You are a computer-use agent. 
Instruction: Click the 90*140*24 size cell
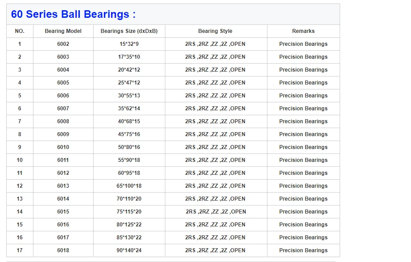[129, 250]
